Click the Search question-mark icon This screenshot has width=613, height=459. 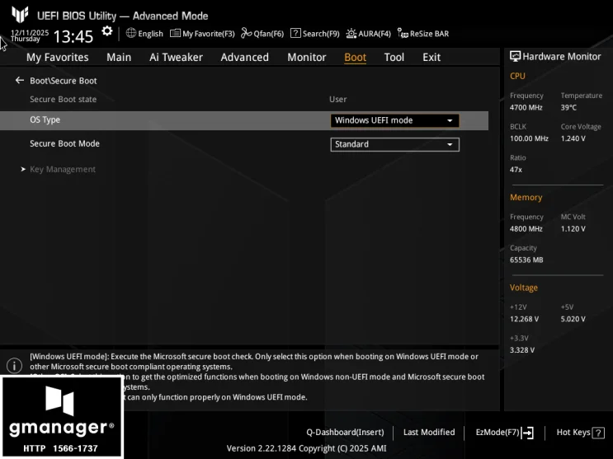point(295,33)
